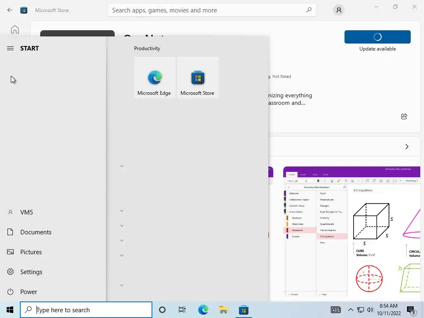Switch to Microsoft Store taskbar icon
The width and height of the screenshot is (424, 318).
243,310
